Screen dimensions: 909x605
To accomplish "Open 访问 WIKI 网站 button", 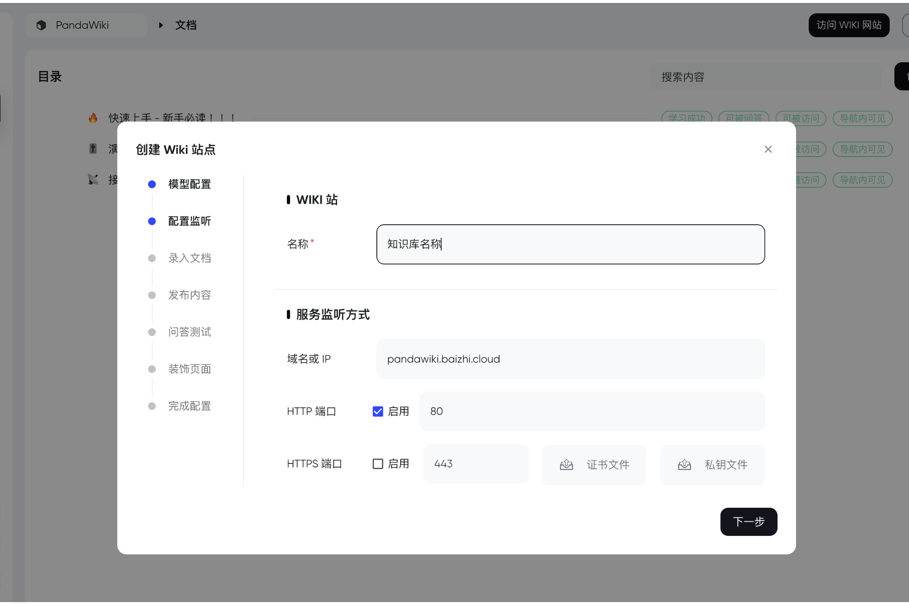I will tap(849, 25).
